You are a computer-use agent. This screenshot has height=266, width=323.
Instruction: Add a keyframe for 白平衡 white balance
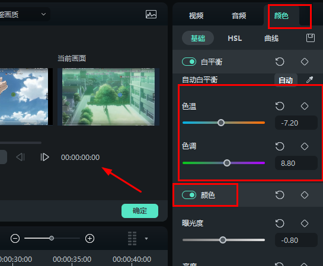point(305,62)
